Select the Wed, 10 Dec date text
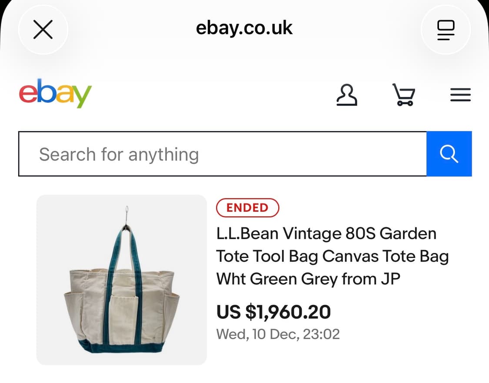Screen dimensions: 489x383 pyautogui.click(x=278, y=334)
